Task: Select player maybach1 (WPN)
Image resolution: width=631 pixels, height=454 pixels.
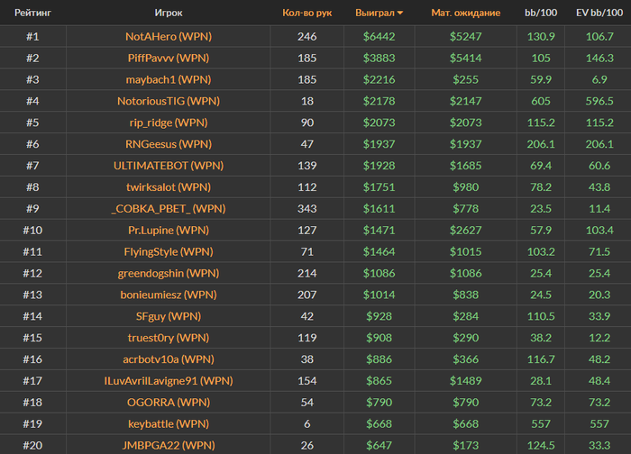Action: [169, 80]
